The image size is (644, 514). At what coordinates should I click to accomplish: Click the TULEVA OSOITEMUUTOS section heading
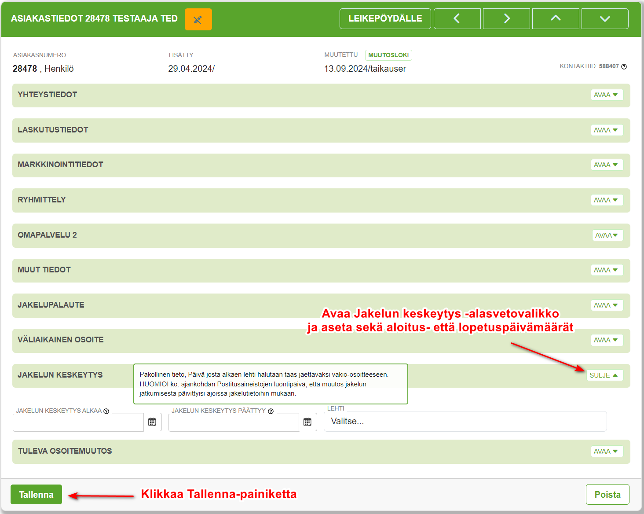tap(65, 451)
